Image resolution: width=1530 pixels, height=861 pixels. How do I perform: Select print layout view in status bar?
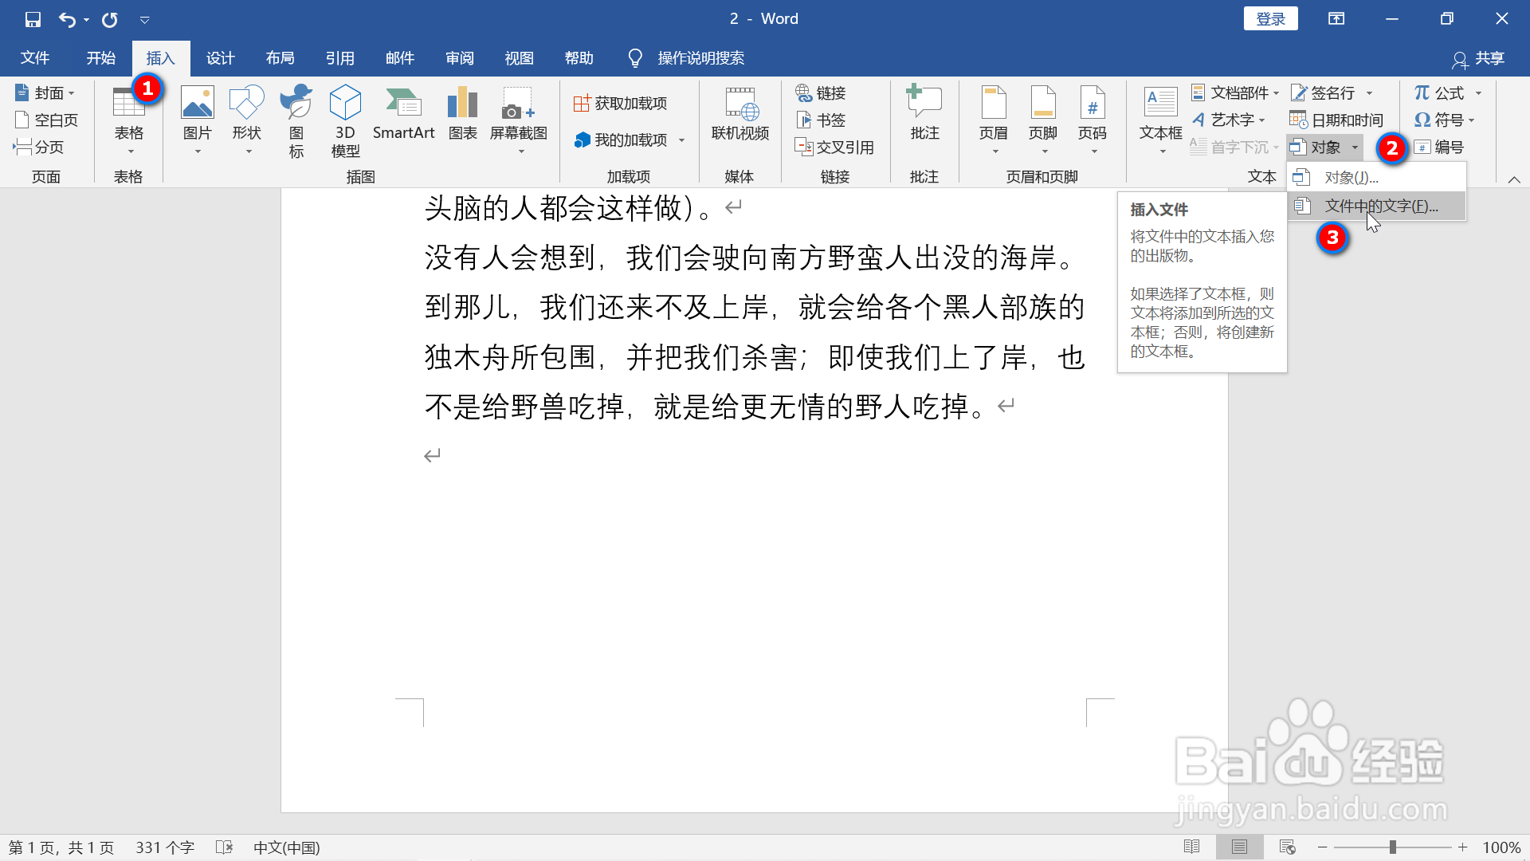point(1239,847)
